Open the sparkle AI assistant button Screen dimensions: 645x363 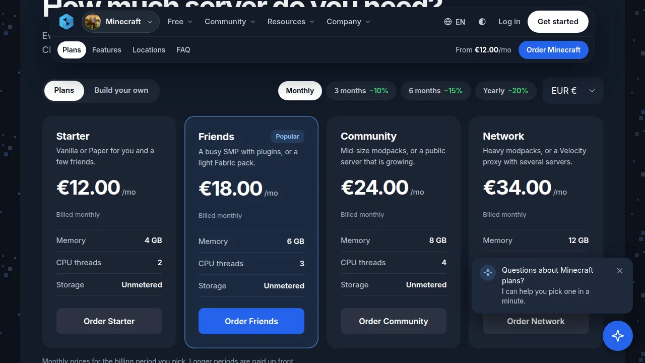tap(618, 336)
